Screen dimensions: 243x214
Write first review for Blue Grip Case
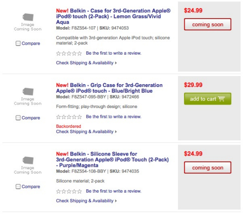[113, 117]
